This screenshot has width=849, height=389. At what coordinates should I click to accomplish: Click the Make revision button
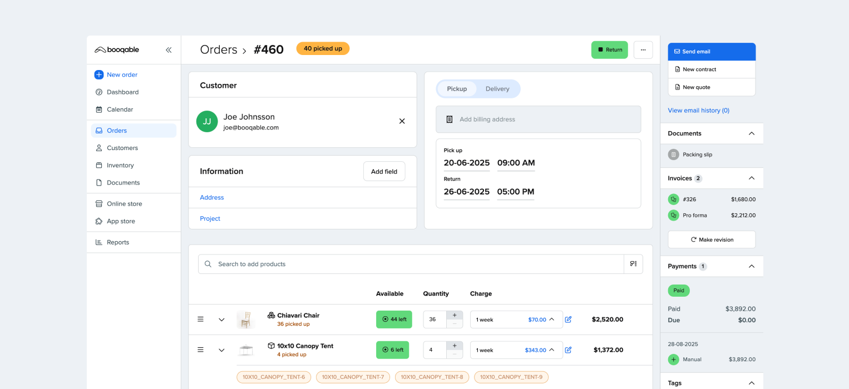pyautogui.click(x=712, y=240)
